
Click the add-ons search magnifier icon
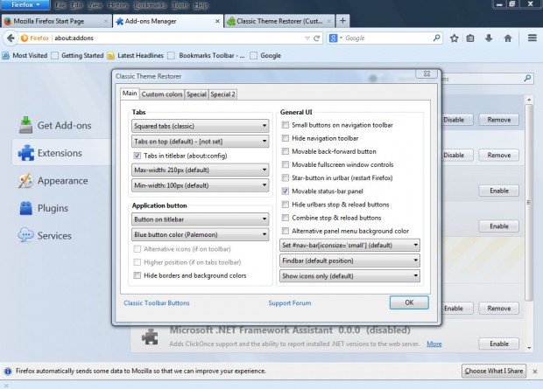click(527, 79)
